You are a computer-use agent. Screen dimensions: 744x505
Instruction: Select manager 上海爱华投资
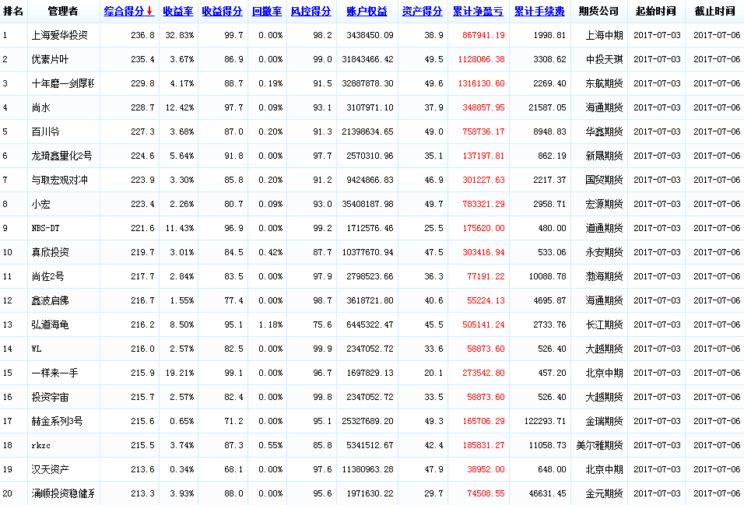59,35
